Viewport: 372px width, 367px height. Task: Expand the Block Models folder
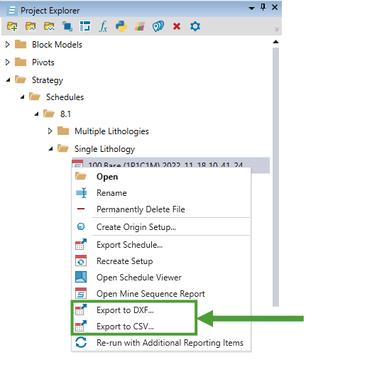(x=7, y=44)
